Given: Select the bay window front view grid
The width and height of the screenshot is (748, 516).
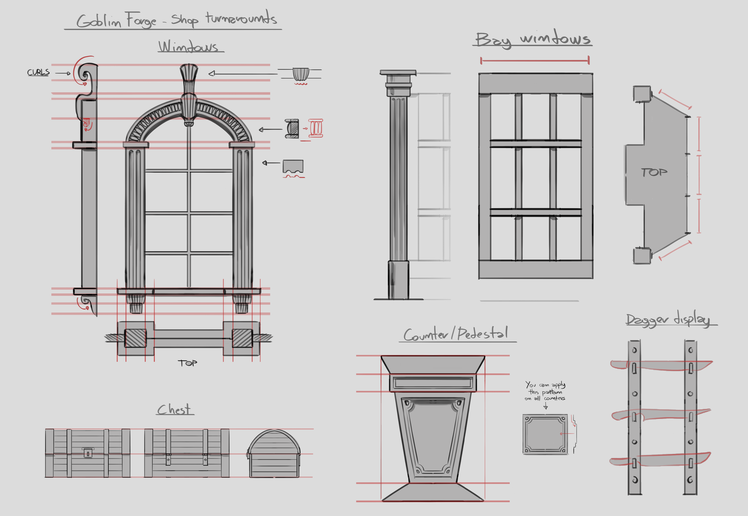Looking at the screenshot, I should coord(536,176).
